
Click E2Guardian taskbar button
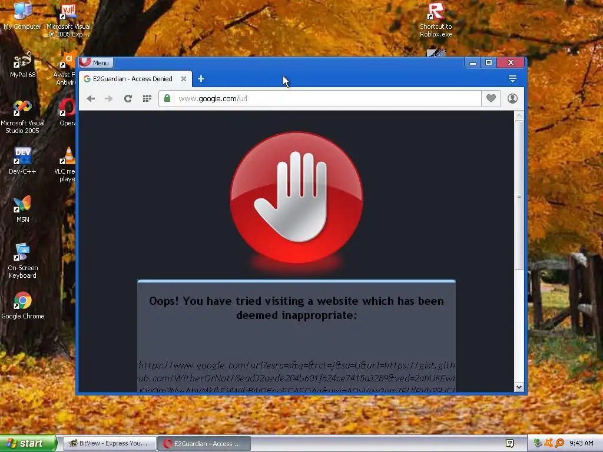pyautogui.click(x=204, y=443)
